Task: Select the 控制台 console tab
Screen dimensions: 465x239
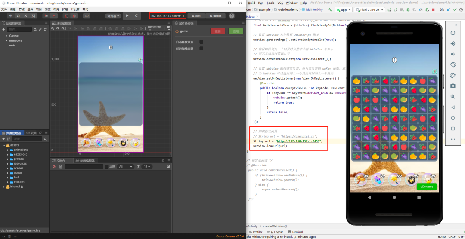Action: click(62, 160)
